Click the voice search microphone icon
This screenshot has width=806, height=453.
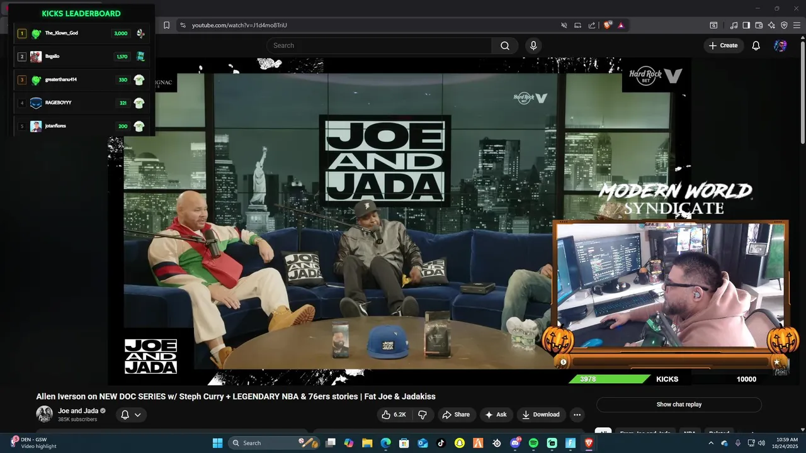click(533, 45)
